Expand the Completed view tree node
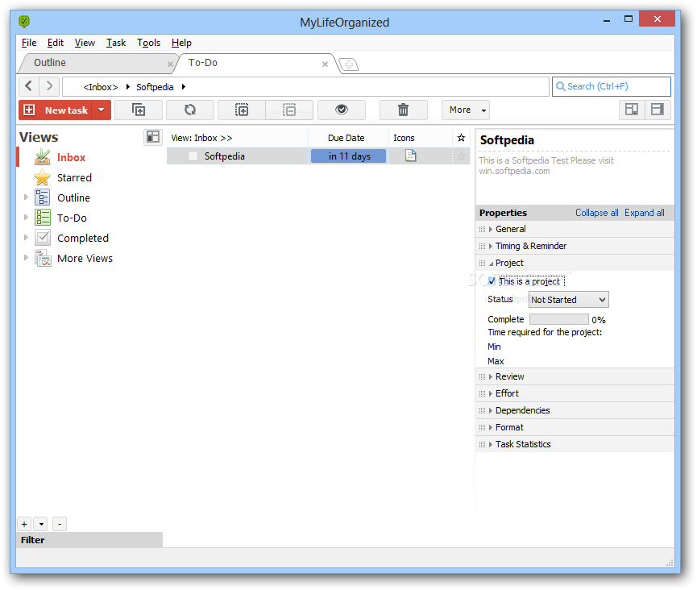 coord(26,238)
